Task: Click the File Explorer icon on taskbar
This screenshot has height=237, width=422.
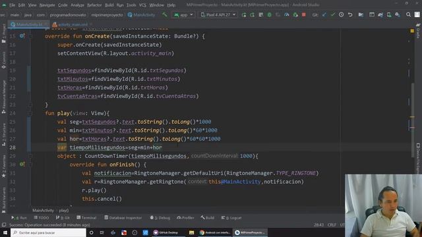Action: click(x=191, y=232)
